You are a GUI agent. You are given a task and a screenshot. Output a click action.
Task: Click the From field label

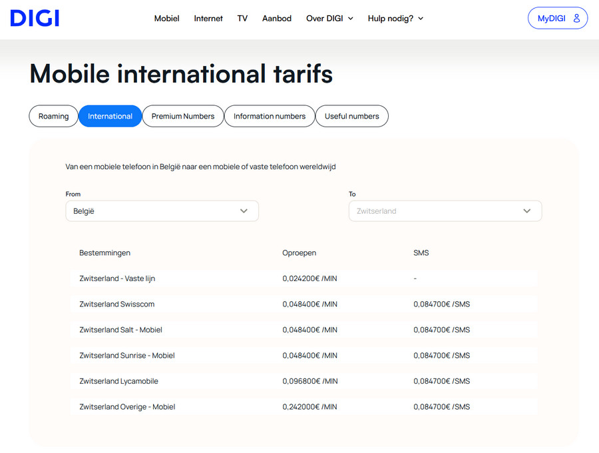[x=73, y=194]
